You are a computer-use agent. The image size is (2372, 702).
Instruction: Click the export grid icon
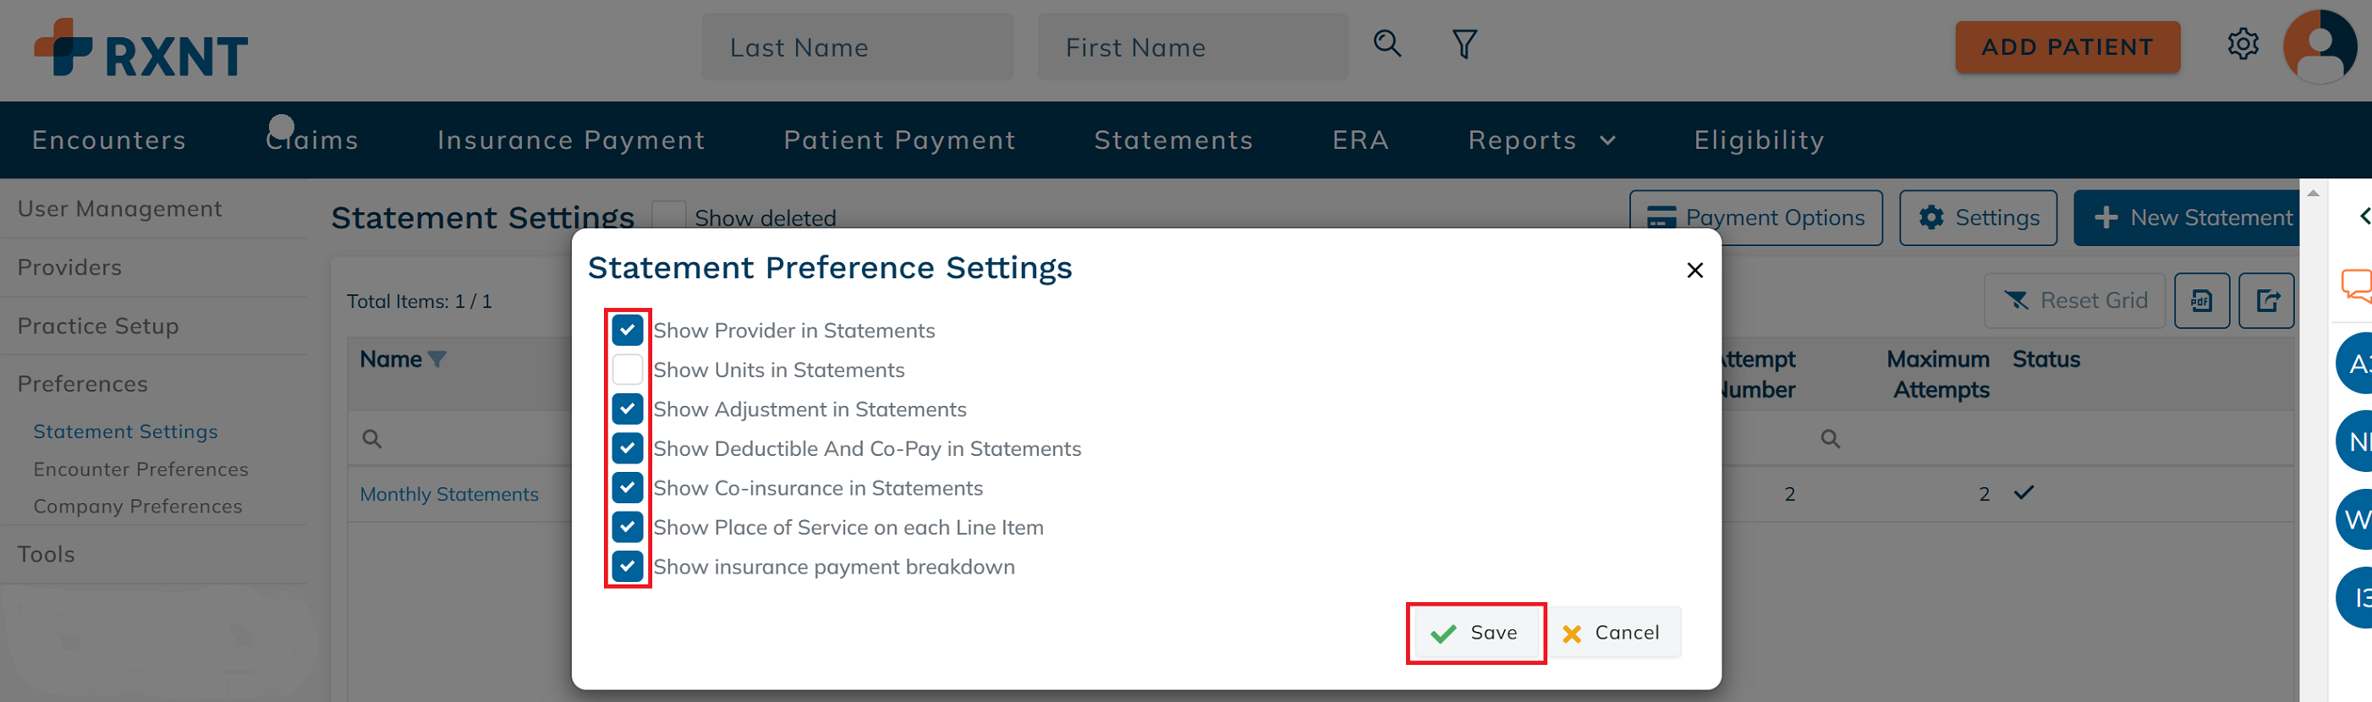2266,300
